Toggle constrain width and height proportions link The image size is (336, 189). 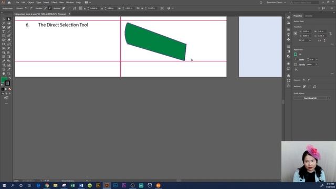pos(330,34)
